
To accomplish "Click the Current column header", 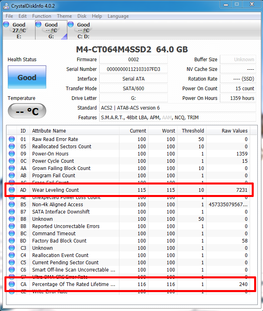I will point(134,131).
